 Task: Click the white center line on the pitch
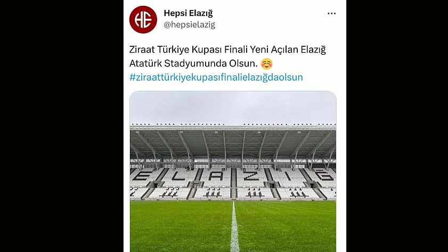point(234,226)
